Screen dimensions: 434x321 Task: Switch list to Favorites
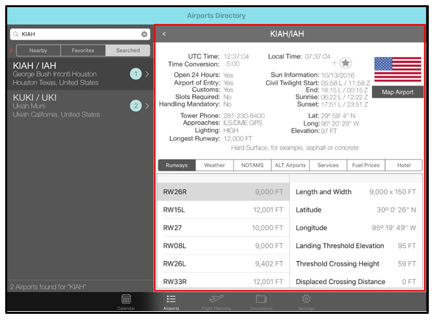[83, 50]
